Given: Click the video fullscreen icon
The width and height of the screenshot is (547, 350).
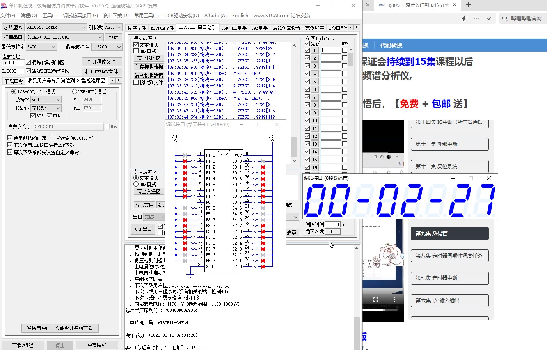Looking at the screenshot, I should click(376, 300).
